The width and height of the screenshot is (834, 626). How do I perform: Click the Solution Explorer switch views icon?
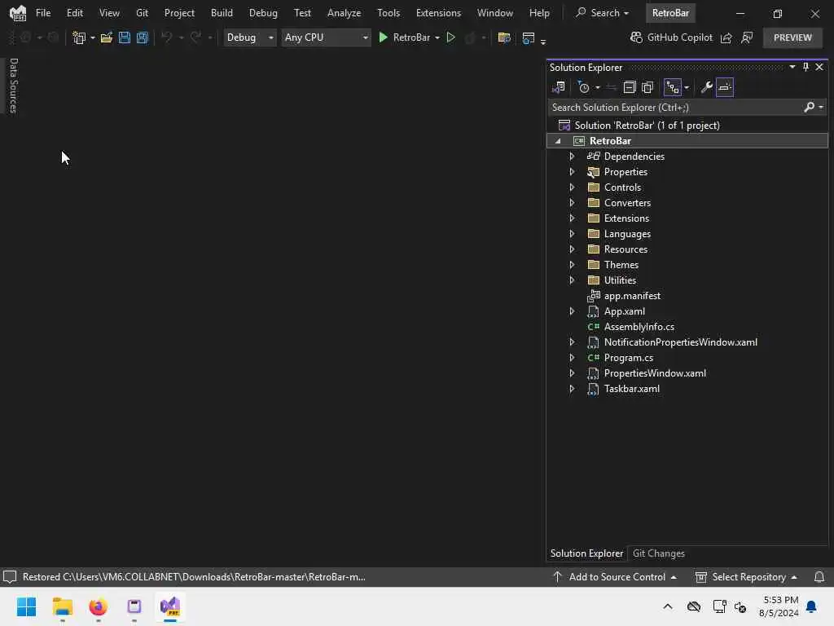click(x=559, y=87)
